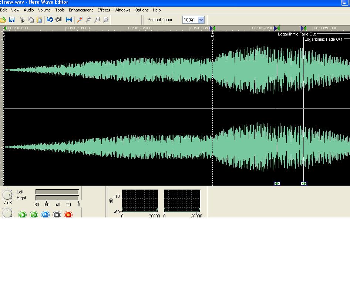Click the right spectrum analyzer display
This screenshot has width=350, height=284.
point(182,200)
